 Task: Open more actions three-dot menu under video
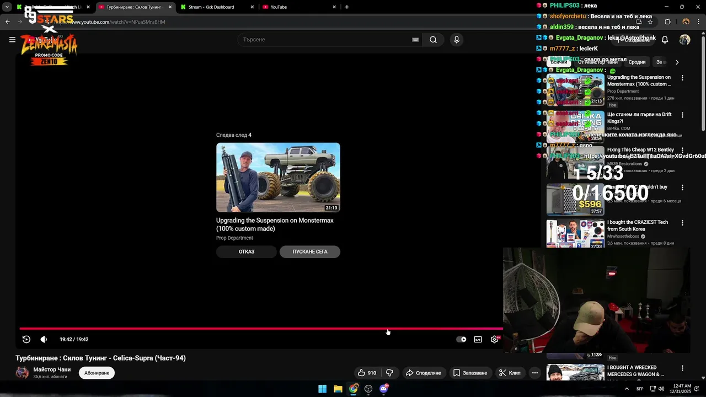tap(534, 373)
